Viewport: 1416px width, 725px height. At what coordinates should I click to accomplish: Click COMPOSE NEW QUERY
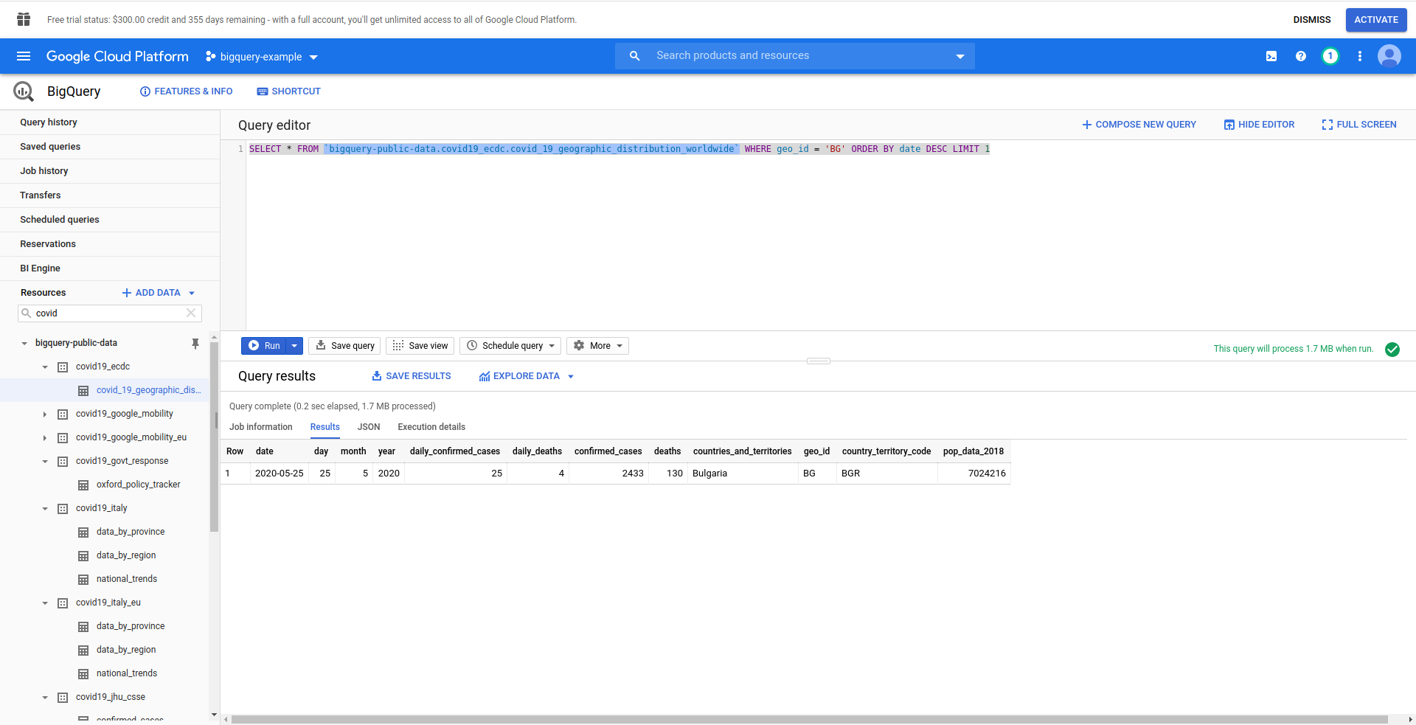(1139, 125)
